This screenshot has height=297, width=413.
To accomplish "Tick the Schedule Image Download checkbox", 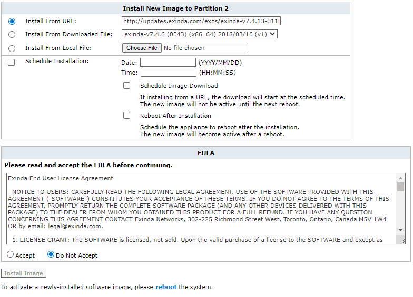I will [x=126, y=86].
